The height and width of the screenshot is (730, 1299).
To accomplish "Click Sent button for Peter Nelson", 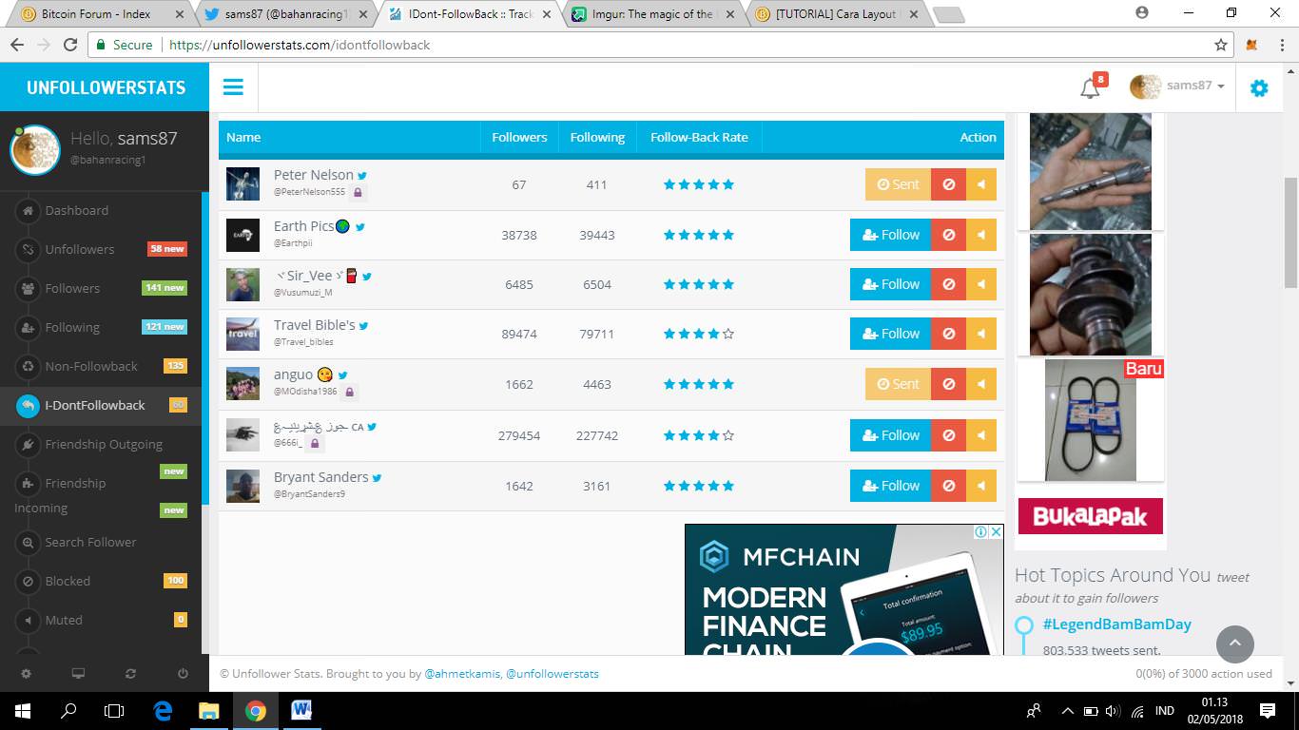I will pyautogui.click(x=898, y=184).
